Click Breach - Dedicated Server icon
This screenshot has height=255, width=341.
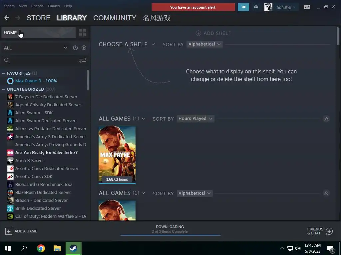(x=10, y=200)
